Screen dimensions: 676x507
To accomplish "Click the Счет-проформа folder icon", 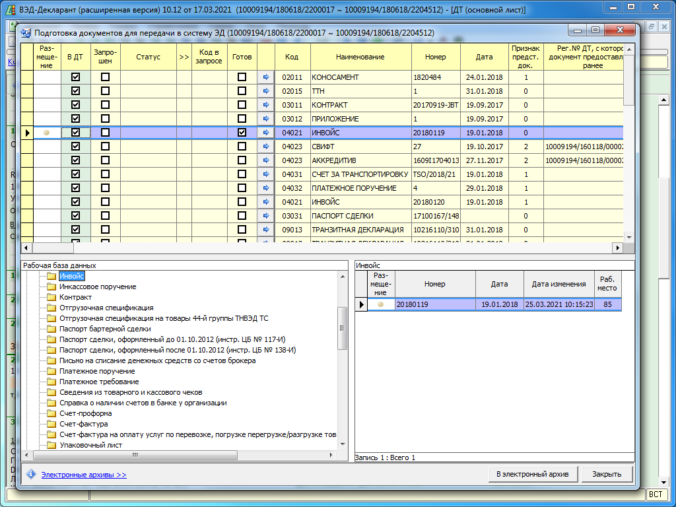I will click(x=52, y=414).
